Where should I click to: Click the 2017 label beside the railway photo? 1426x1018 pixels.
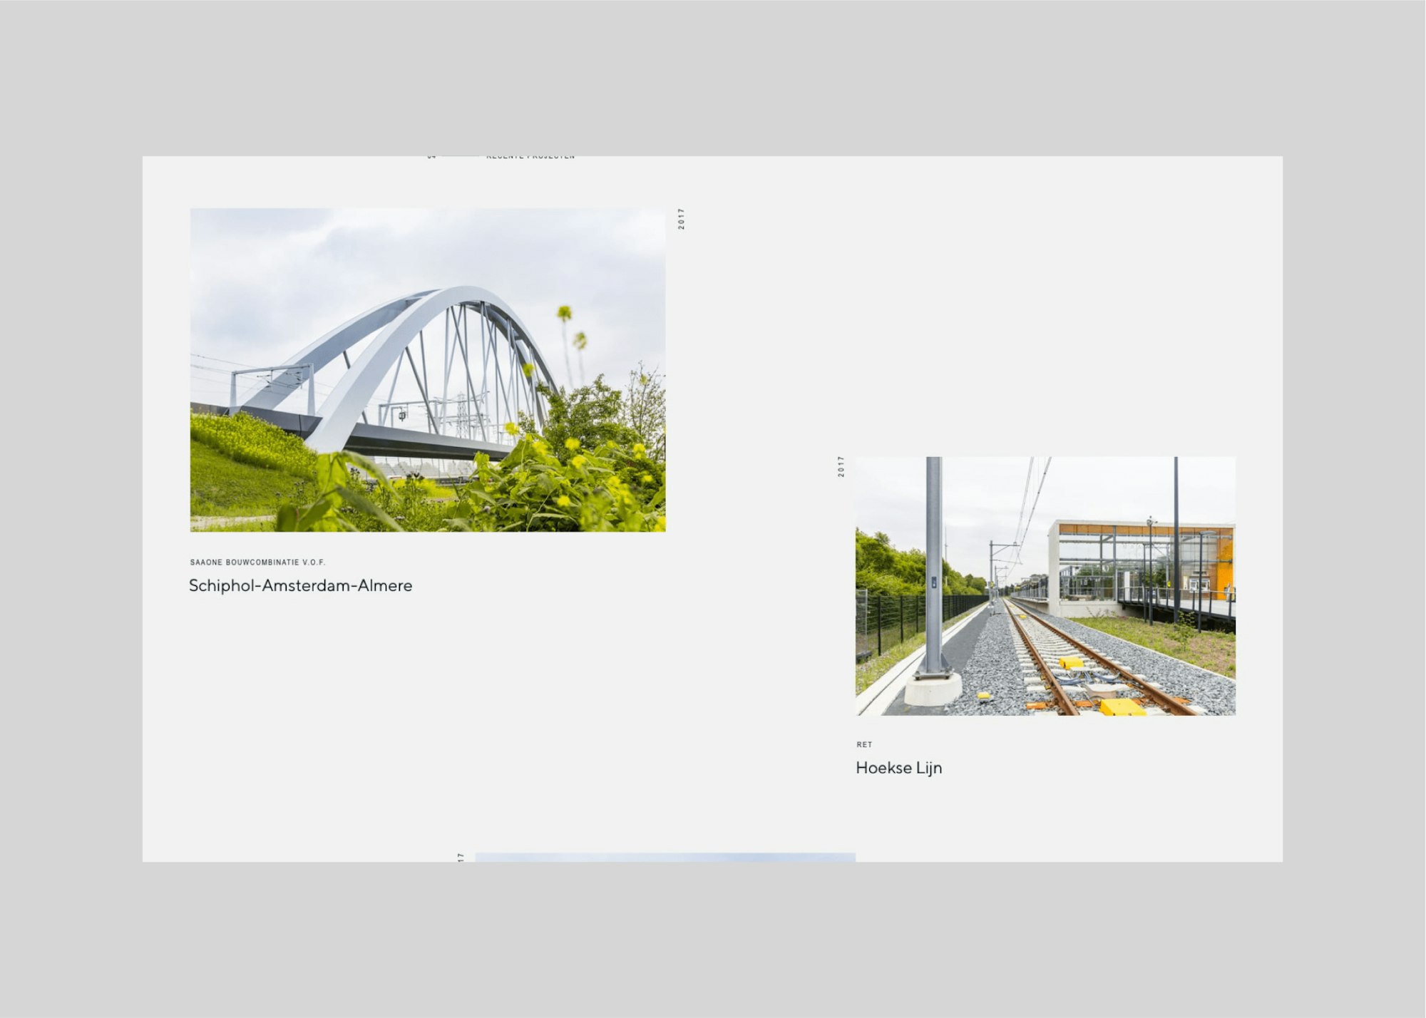click(x=841, y=467)
